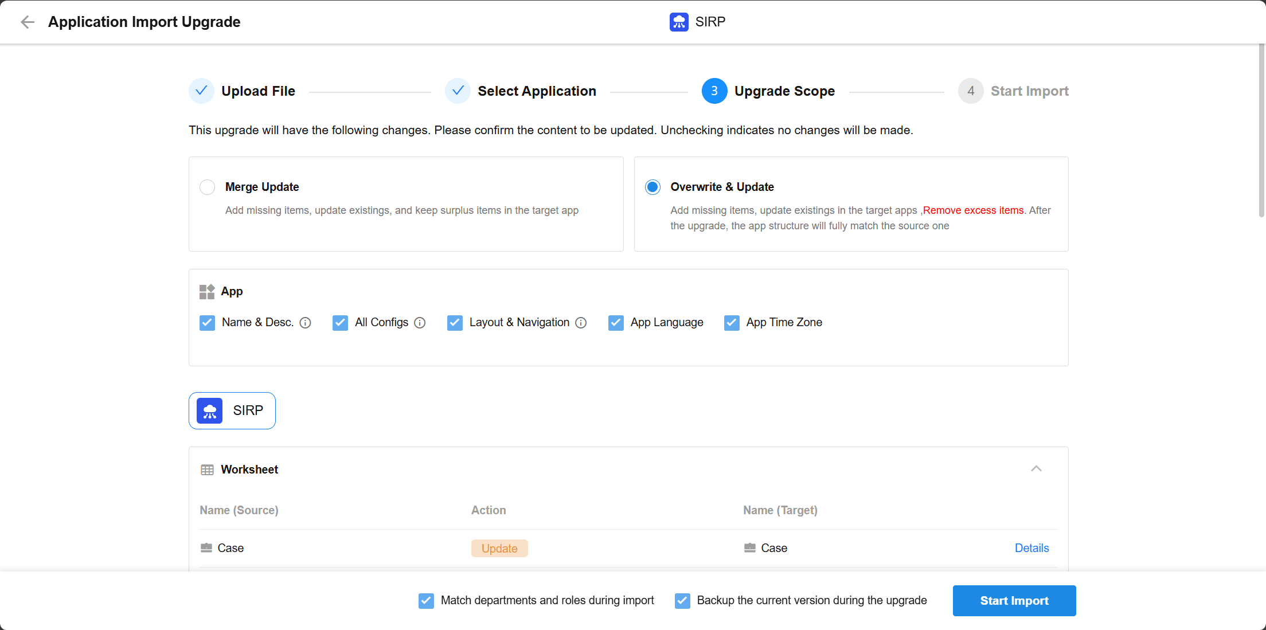Click the source Case worksheet icon
This screenshot has width=1266, height=630.
(x=206, y=548)
